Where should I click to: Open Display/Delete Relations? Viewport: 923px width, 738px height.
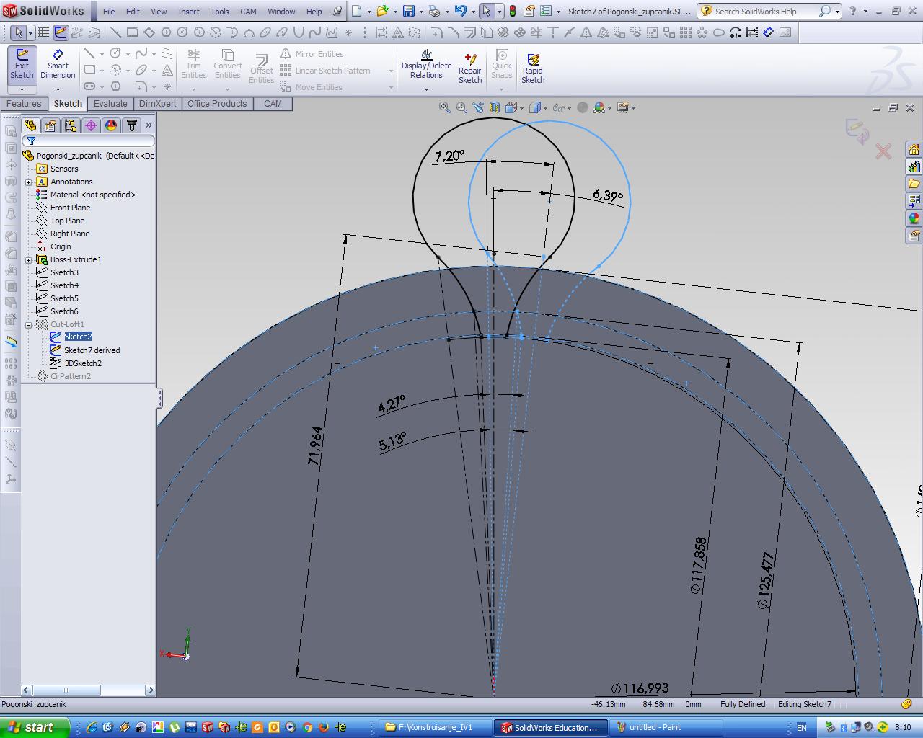[426, 65]
